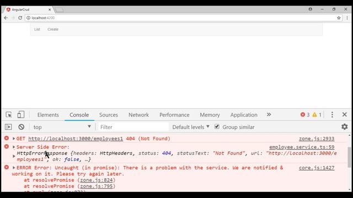Click the console vertical scrollbar

tap(349, 157)
